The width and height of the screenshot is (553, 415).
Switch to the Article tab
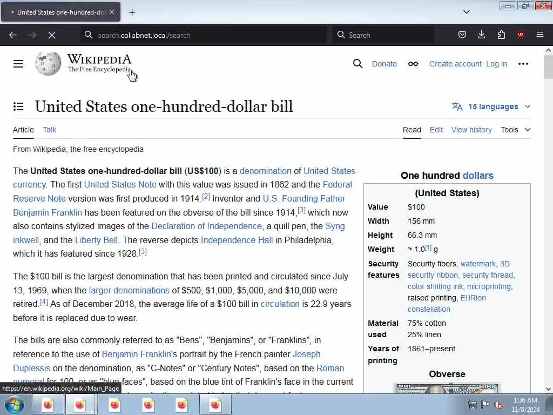[23, 130]
